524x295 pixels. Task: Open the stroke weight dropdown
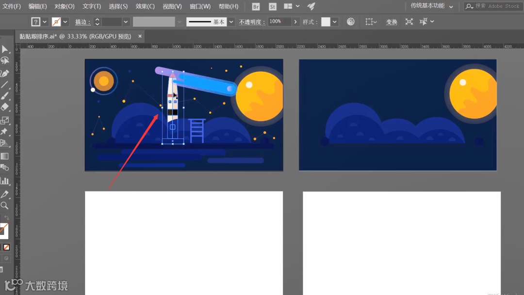[126, 22]
